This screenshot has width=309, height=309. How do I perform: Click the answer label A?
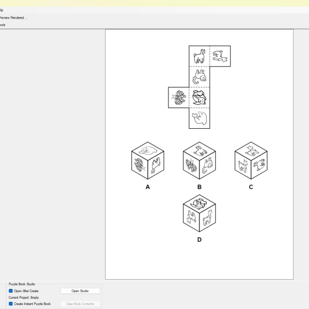(148, 187)
